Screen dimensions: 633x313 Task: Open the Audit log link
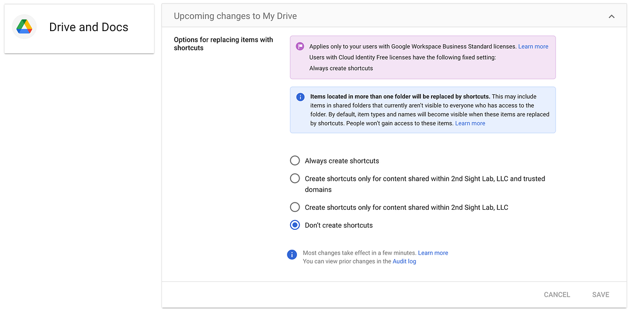[x=404, y=261]
